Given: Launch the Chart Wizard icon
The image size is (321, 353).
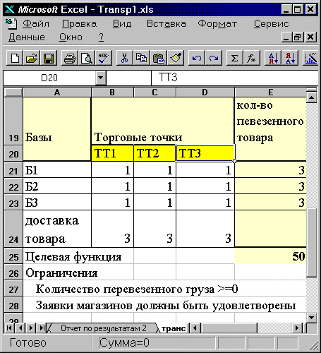Looking at the screenshot, I should pyautogui.click(x=311, y=58).
